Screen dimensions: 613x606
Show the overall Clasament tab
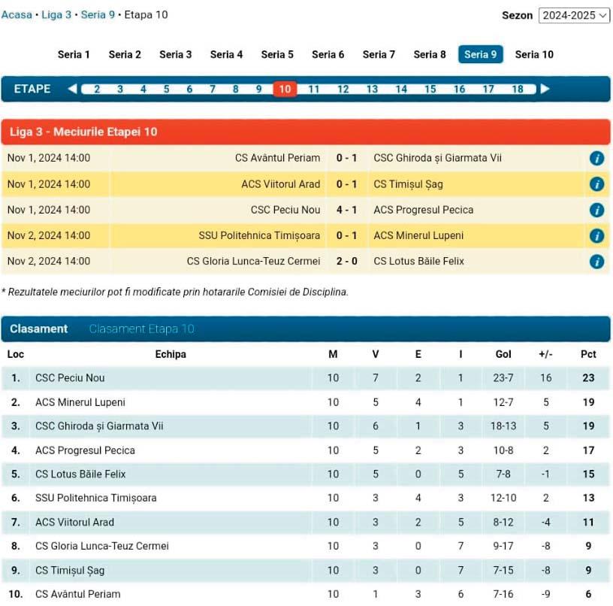(x=39, y=329)
